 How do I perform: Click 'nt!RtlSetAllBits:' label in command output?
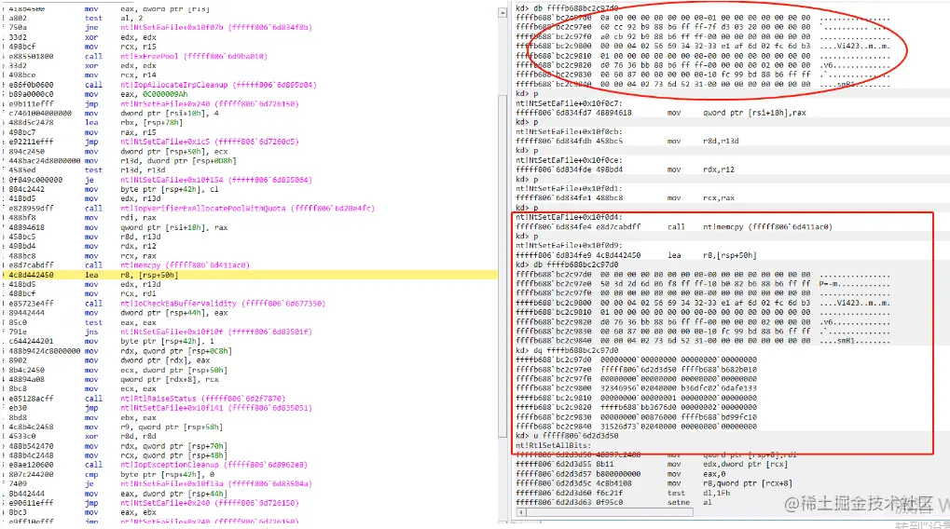tap(553, 445)
